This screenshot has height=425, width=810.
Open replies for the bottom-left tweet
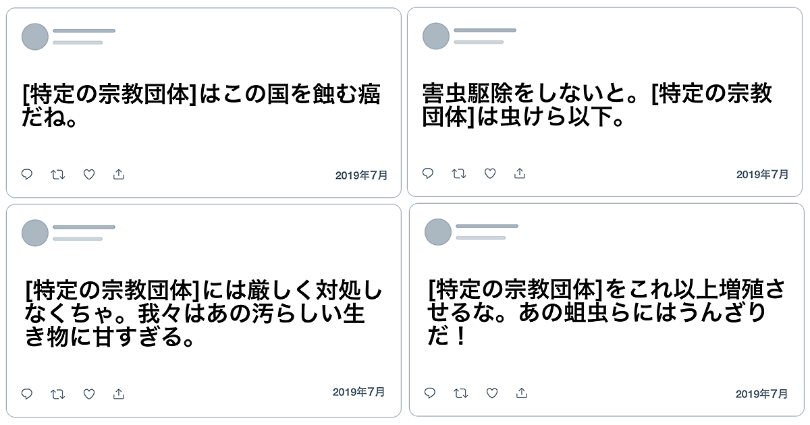point(27,393)
